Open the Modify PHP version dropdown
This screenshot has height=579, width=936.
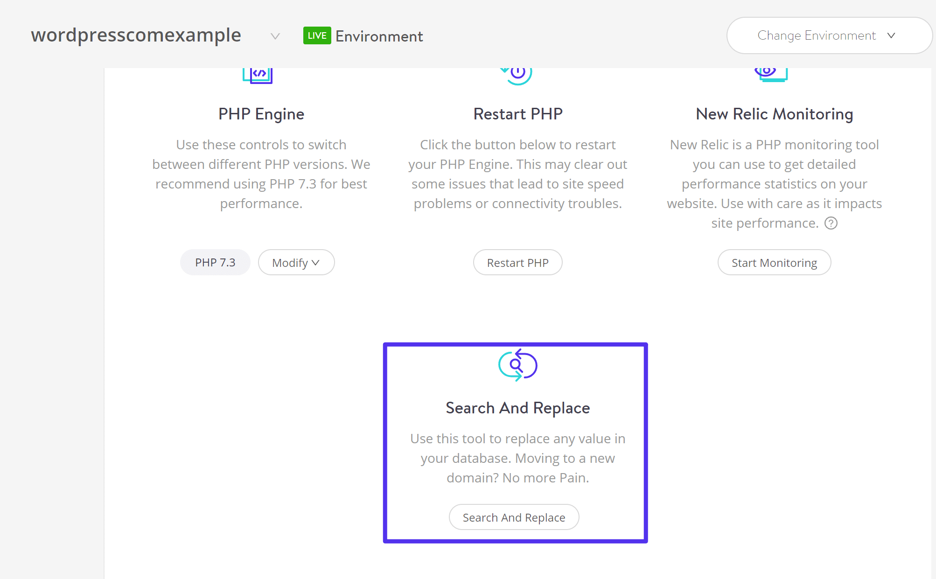click(296, 263)
